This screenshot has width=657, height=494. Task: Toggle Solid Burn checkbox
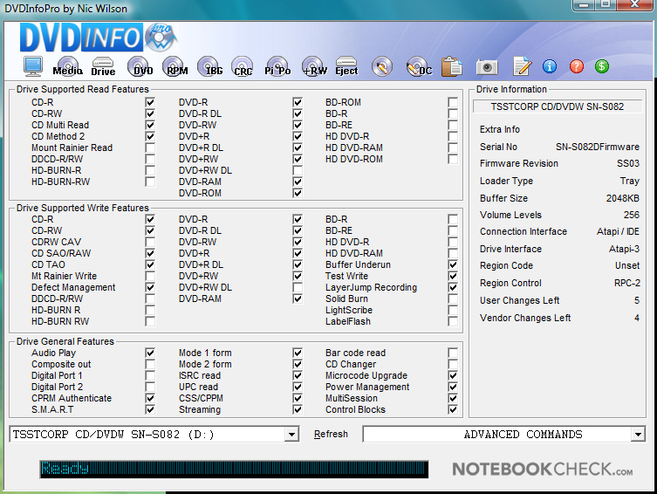point(453,298)
